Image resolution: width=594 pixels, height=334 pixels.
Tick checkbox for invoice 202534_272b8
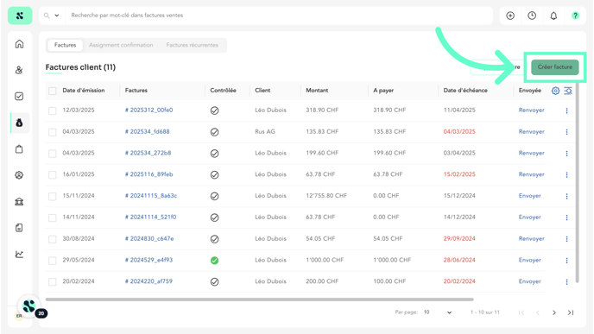(x=53, y=154)
